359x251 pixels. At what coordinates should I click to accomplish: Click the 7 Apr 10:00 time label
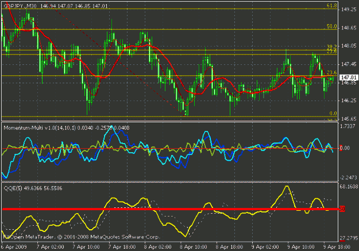tap(86, 247)
